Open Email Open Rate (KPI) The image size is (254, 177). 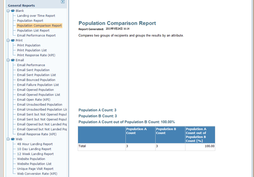pyautogui.click(x=33, y=99)
